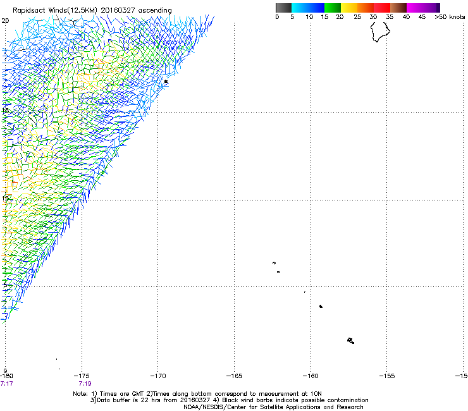Image resolution: width=468 pixels, height=411 pixels.
Task: Click the purple time stamp '7:19'
Action: pos(85,384)
